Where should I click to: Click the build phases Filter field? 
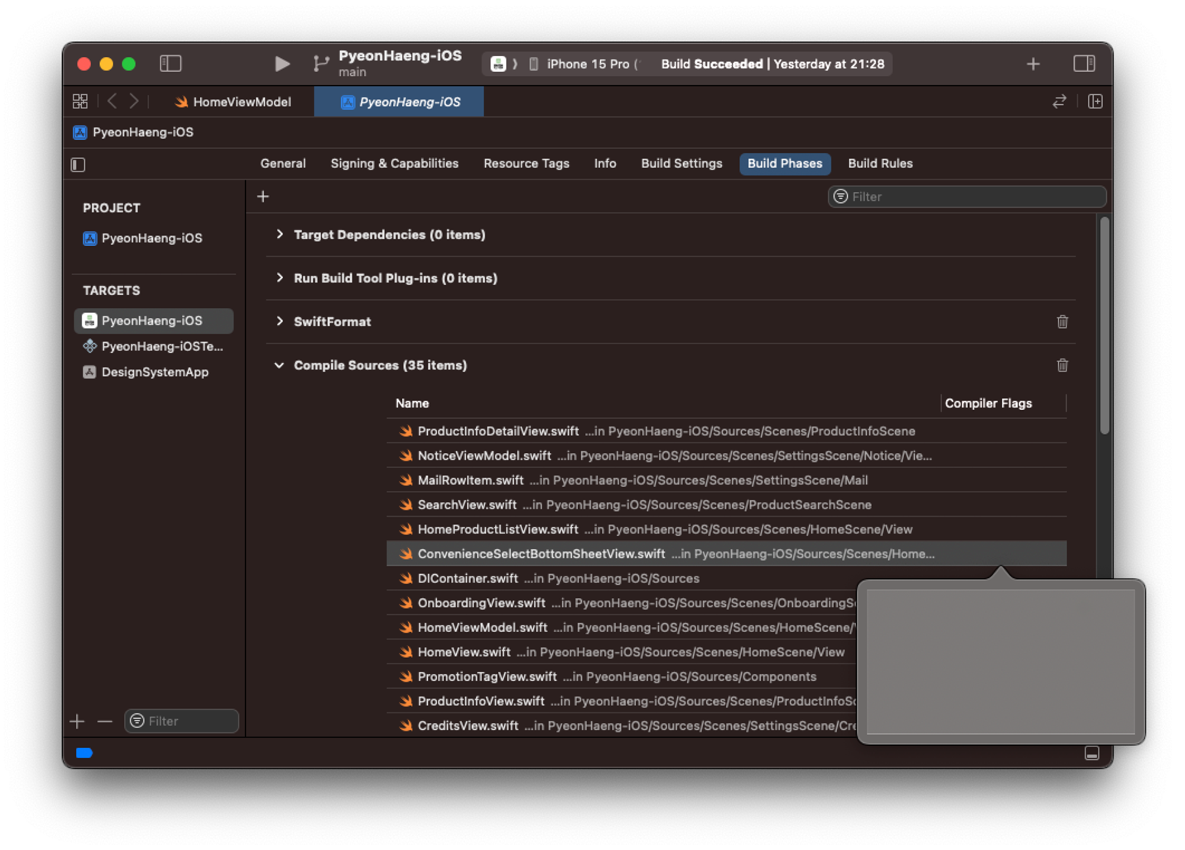pos(966,197)
